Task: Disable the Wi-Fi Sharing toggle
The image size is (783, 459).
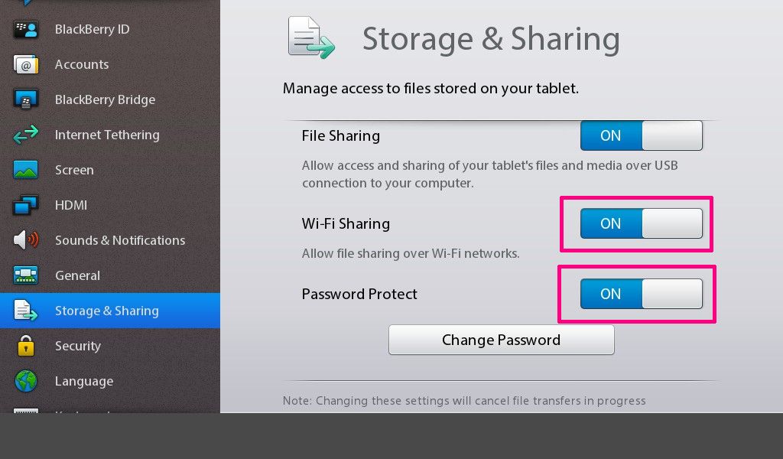Action: [x=642, y=223]
